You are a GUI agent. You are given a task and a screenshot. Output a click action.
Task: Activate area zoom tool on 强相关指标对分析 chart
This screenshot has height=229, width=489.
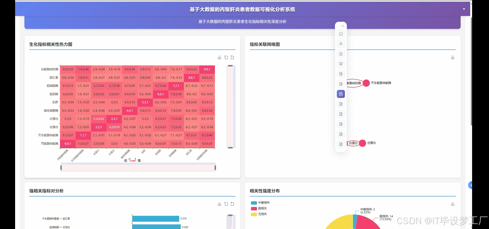point(226,204)
